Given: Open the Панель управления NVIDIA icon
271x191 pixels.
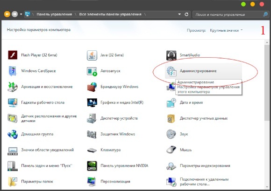Looking at the screenshot, I should 92,166.
